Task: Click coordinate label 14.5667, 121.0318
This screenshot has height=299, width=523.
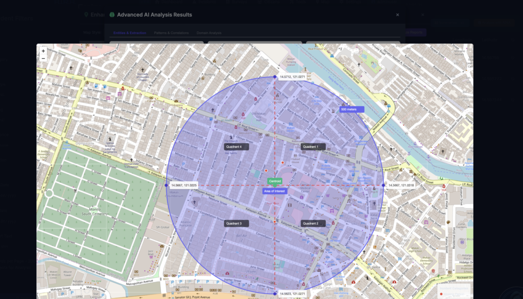Action: [401, 185]
